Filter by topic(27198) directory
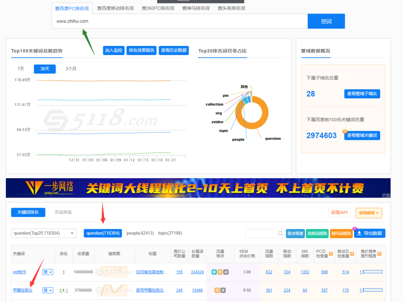 (170, 233)
